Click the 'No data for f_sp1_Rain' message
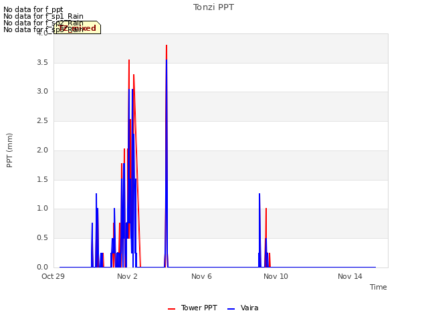428x321 pixels. click(x=43, y=16)
